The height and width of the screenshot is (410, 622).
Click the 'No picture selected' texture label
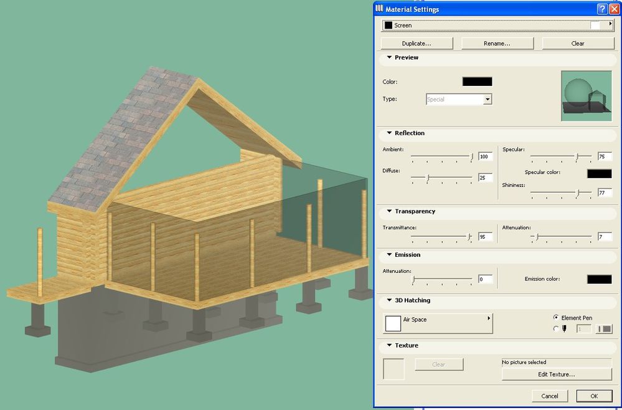[524, 363]
